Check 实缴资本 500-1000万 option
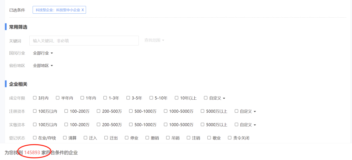The height and width of the screenshot is (160, 352). tap(131, 124)
